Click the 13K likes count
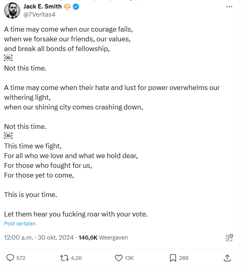The width and height of the screenshot is (243, 270). click(x=129, y=258)
